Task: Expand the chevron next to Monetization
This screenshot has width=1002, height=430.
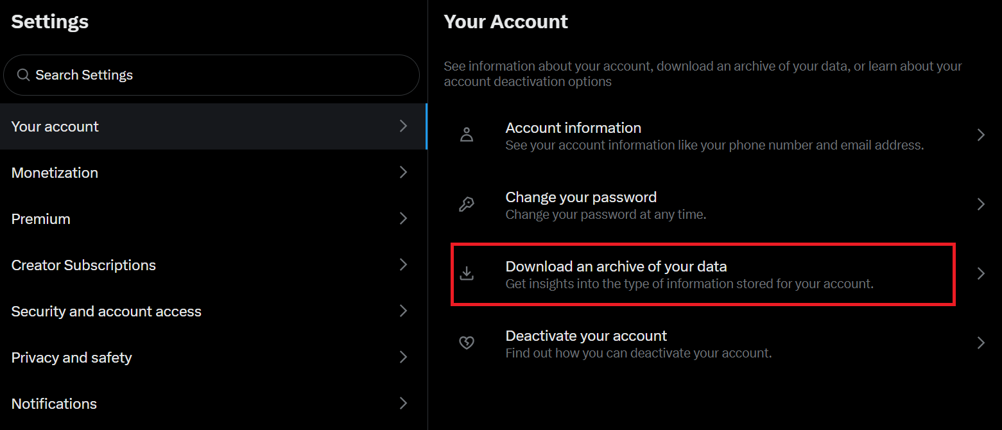Action: point(403,172)
